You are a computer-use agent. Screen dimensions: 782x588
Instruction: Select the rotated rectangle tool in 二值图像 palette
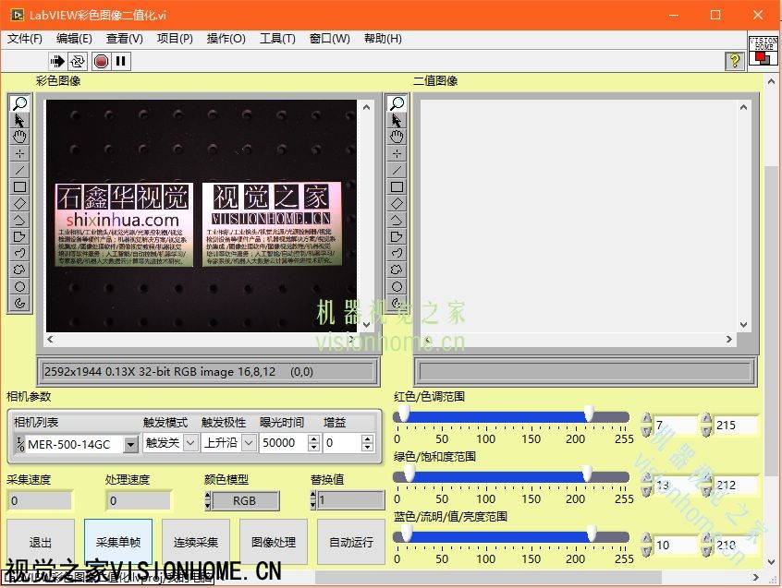click(397, 203)
